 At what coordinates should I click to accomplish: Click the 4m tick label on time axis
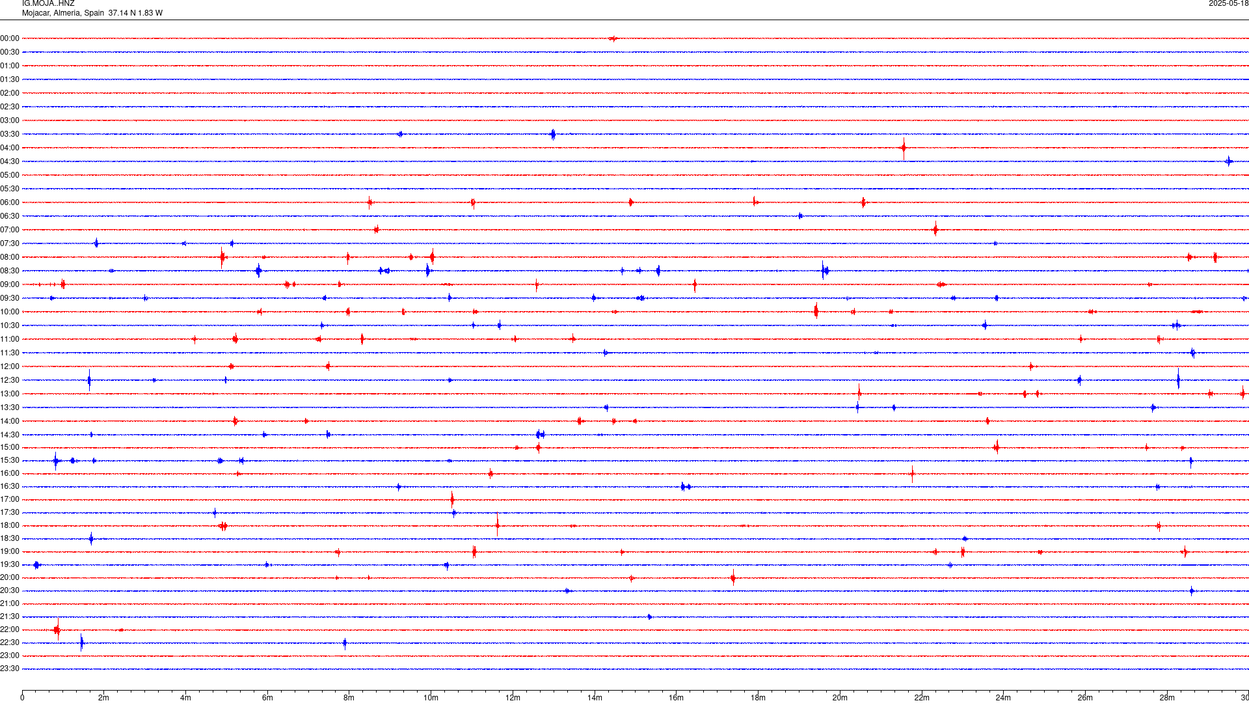[185, 698]
